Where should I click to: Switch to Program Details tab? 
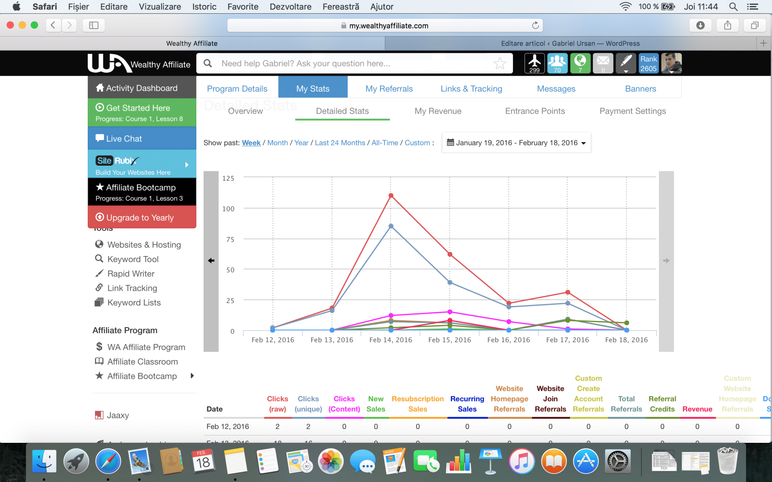pos(237,88)
